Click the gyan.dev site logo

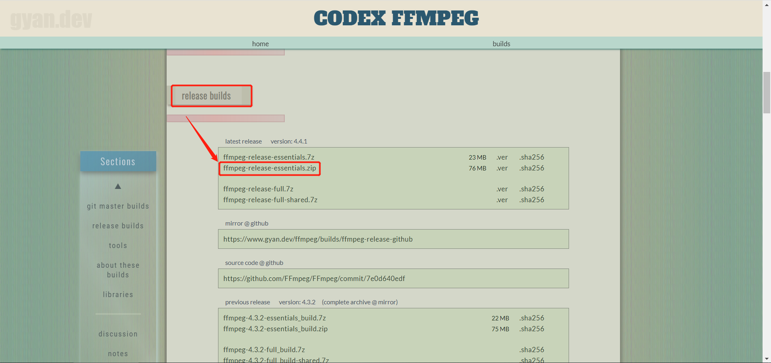tap(51, 19)
